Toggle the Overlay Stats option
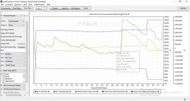 [5, 44]
